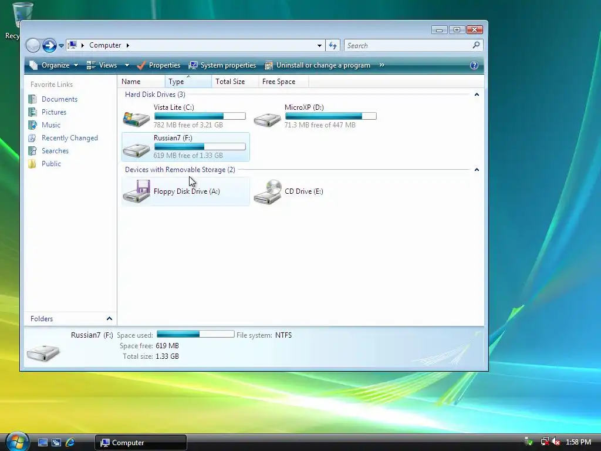Click Vista Lite (C:) usage bar
Screen dimensions: 601x451
200,116
